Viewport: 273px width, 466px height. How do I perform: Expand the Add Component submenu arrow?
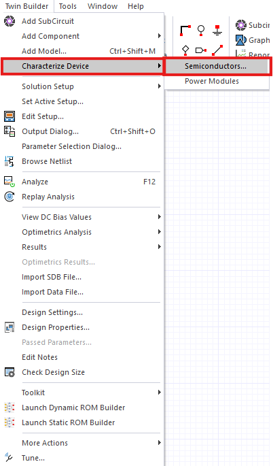[160, 36]
